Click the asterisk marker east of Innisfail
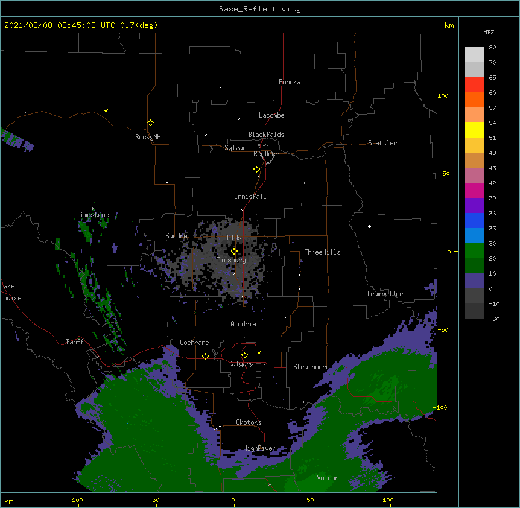This screenshot has height=508, width=520. [303, 183]
